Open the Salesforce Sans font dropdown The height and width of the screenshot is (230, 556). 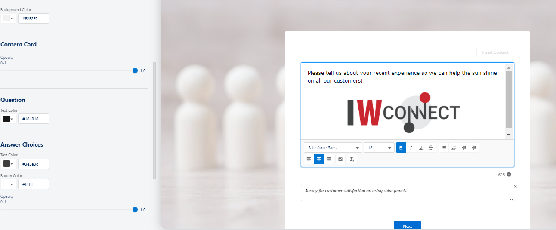tap(333, 147)
